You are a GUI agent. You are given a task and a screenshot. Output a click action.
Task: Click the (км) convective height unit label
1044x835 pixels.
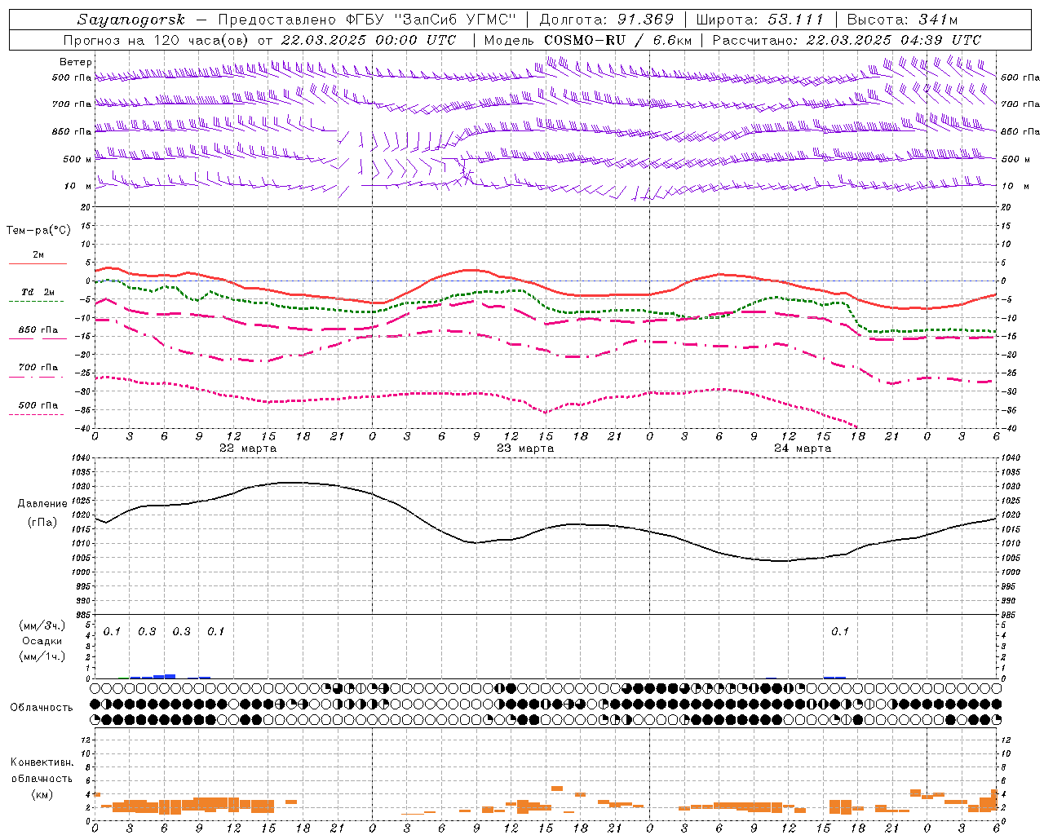click(x=42, y=794)
